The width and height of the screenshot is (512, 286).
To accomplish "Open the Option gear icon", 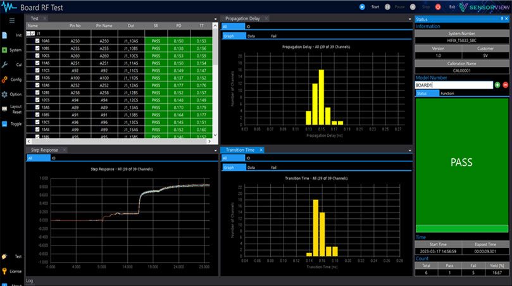I will point(4,94).
